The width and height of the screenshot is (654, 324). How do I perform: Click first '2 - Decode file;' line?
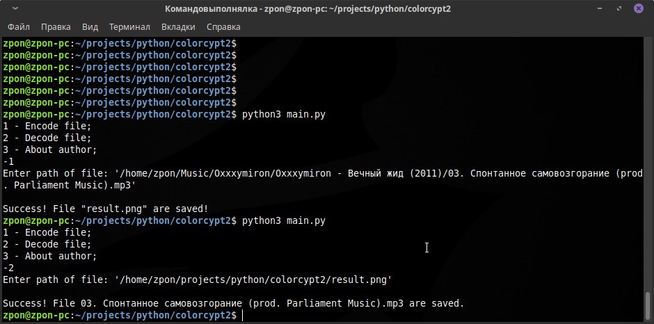47,138
